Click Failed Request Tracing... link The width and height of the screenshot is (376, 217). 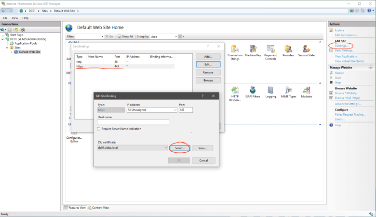350,115
